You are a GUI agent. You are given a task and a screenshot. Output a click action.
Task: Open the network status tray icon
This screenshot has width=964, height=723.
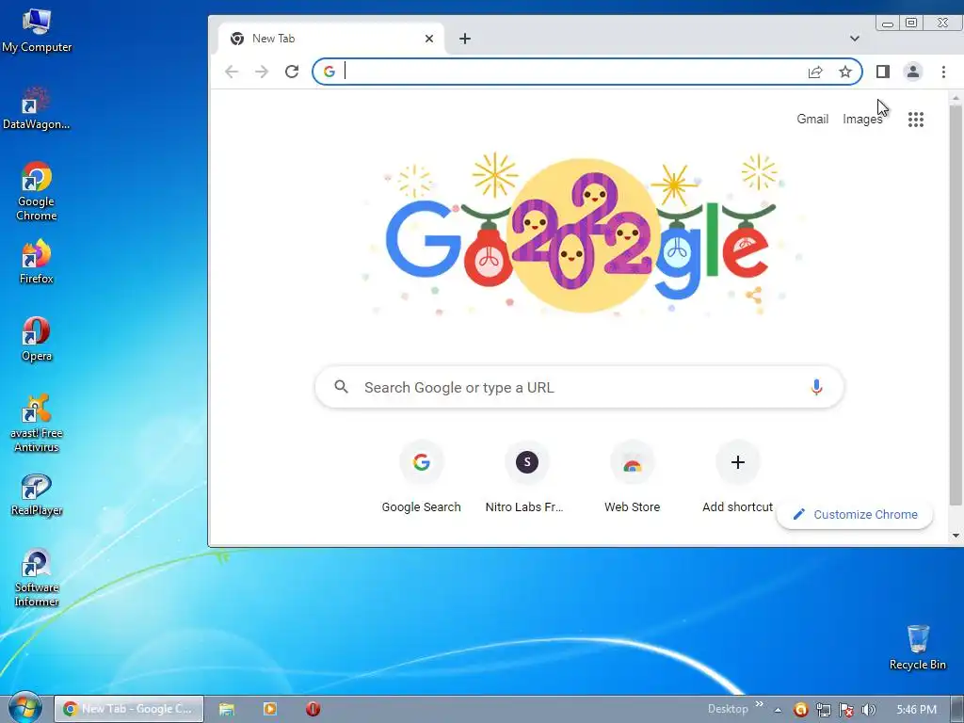pos(823,710)
